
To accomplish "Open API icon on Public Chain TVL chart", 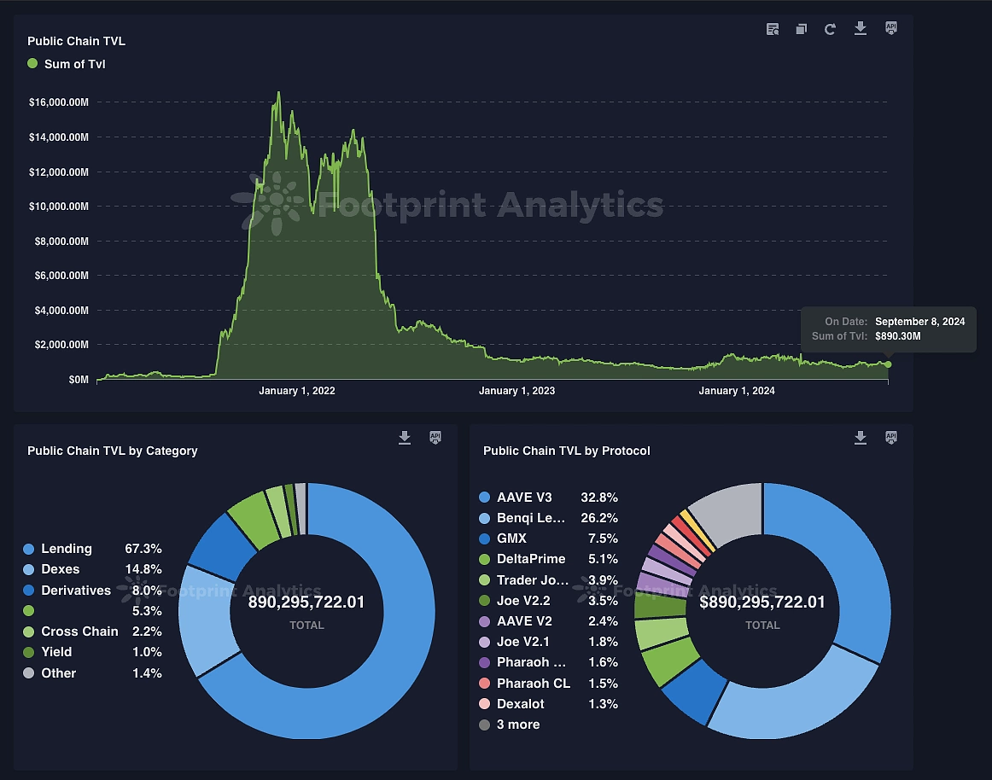I will point(890,28).
